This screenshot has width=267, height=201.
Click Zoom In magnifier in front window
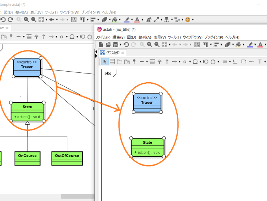[149, 45]
